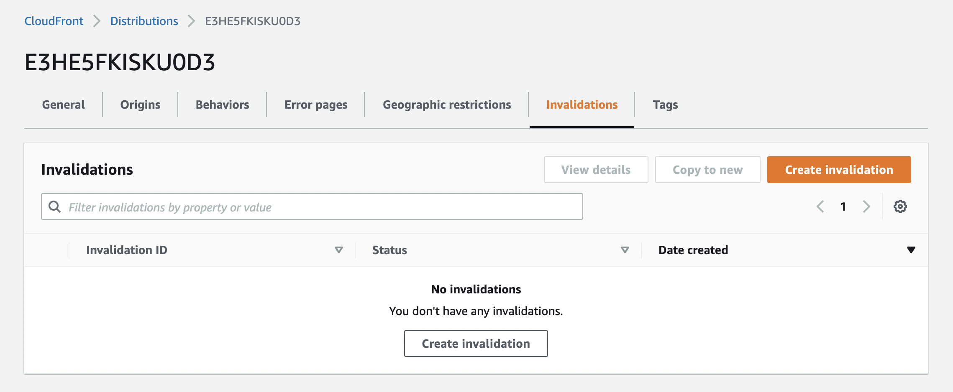Open the Tags tab

click(665, 104)
